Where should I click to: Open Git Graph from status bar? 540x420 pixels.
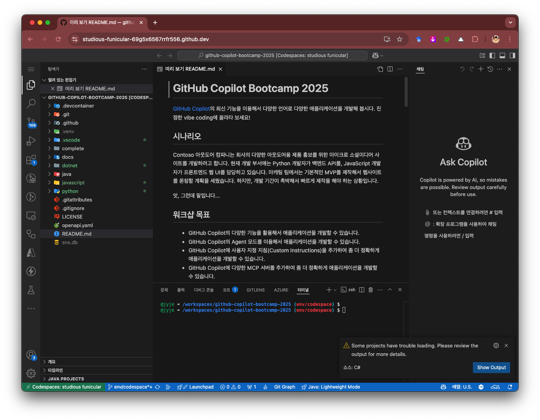point(285,387)
